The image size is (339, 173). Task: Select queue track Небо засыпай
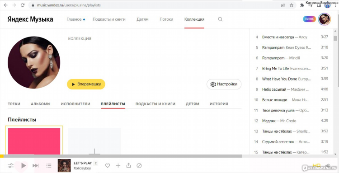pos(291,89)
